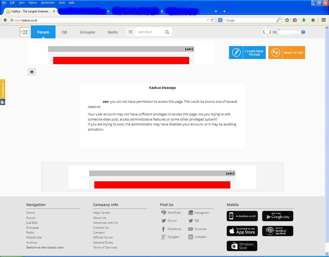
Task: Open the Youtube link
Action: pos(197,229)
